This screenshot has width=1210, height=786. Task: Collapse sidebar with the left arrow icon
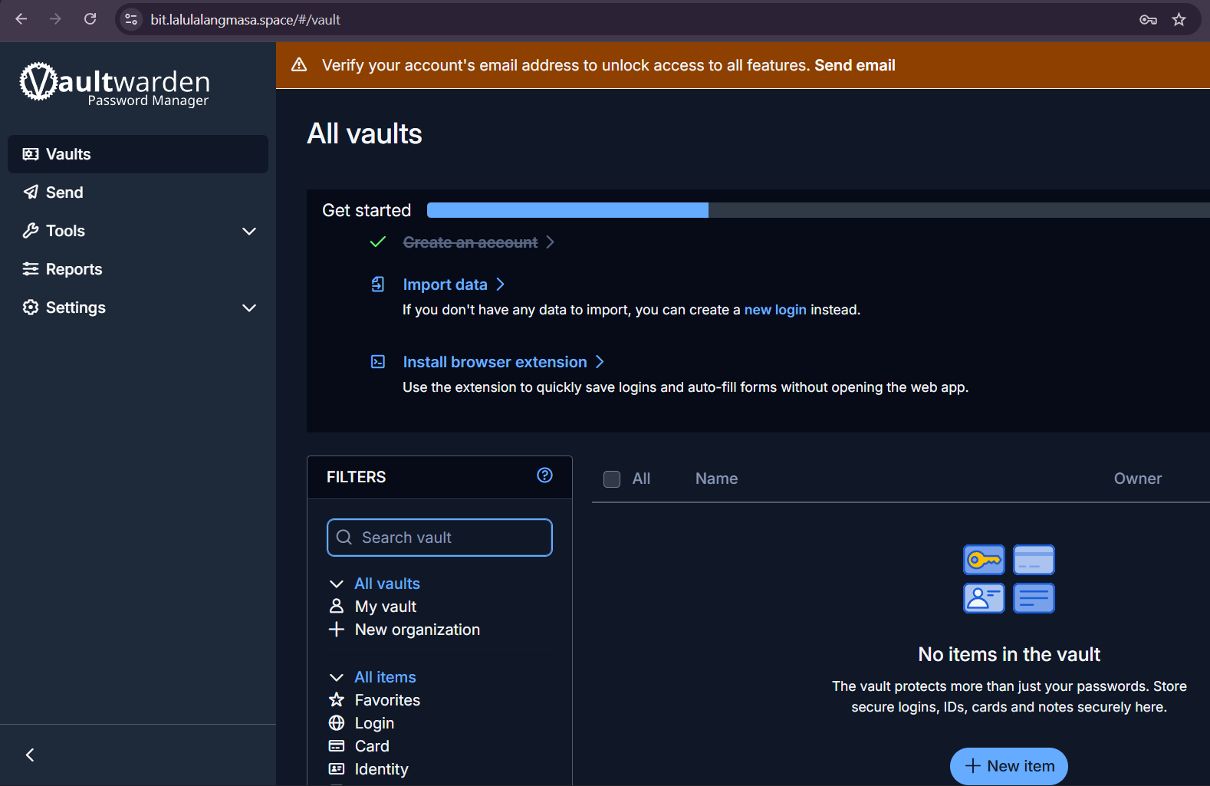(x=30, y=755)
